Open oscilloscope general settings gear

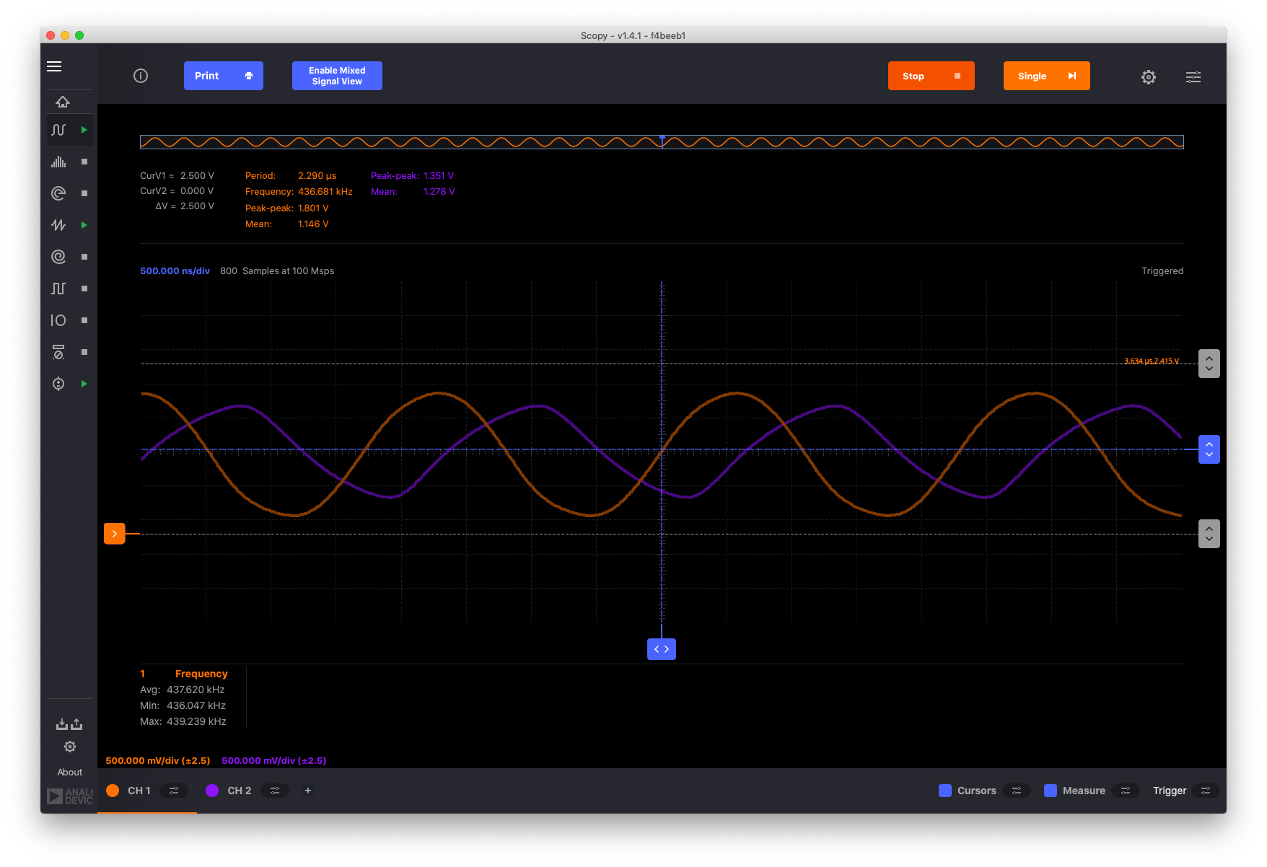pyautogui.click(x=1149, y=76)
